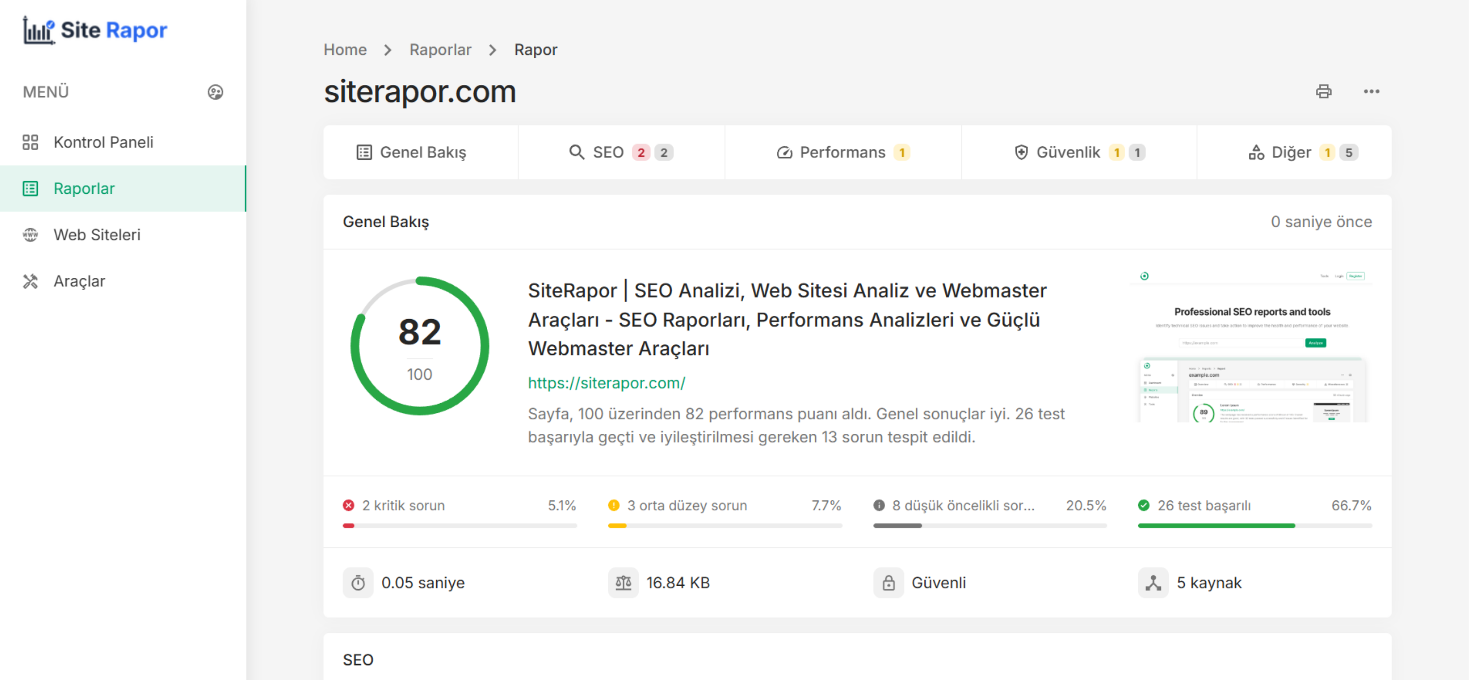Click the 0 saniye önce timestamp
Viewport: 1469px width, 680px height.
pyautogui.click(x=1321, y=221)
